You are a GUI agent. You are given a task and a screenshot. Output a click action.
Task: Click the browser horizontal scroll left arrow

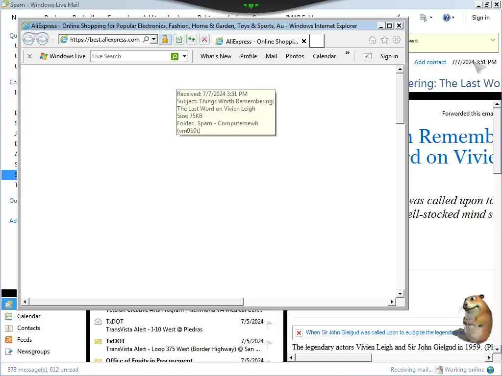click(25, 302)
